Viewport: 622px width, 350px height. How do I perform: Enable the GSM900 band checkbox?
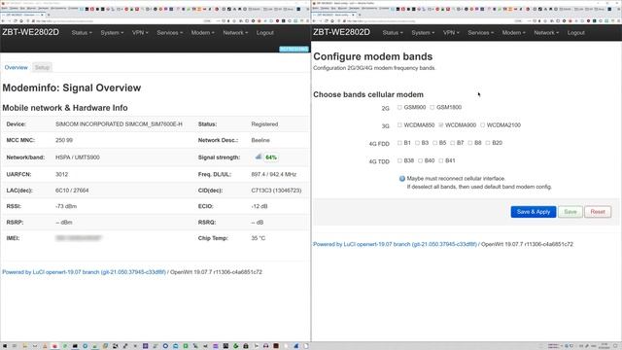pyautogui.click(x=399, y=107)
